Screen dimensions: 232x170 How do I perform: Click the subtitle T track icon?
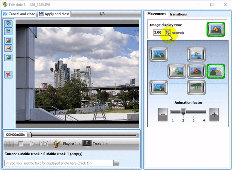[x=87, y=144]
